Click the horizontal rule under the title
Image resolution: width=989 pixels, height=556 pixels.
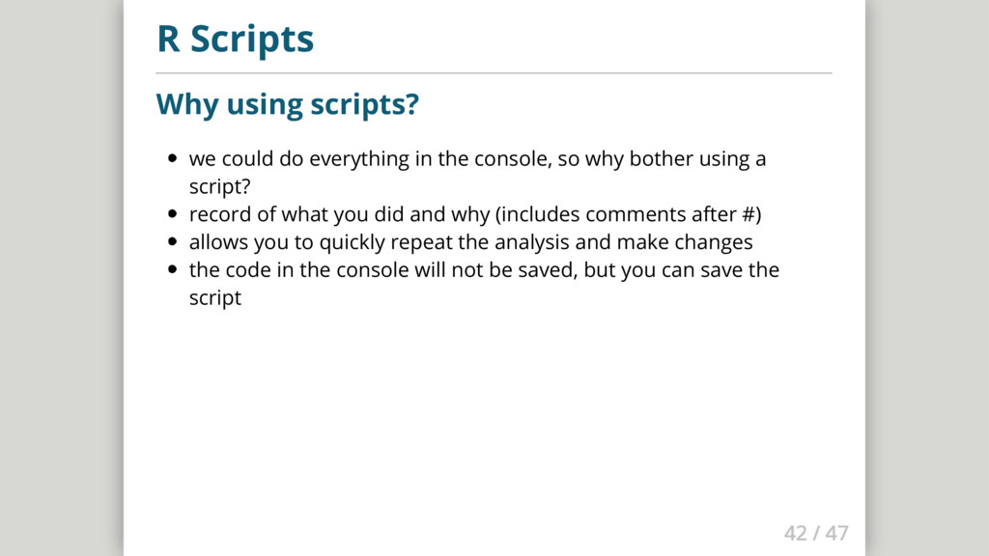494,72
